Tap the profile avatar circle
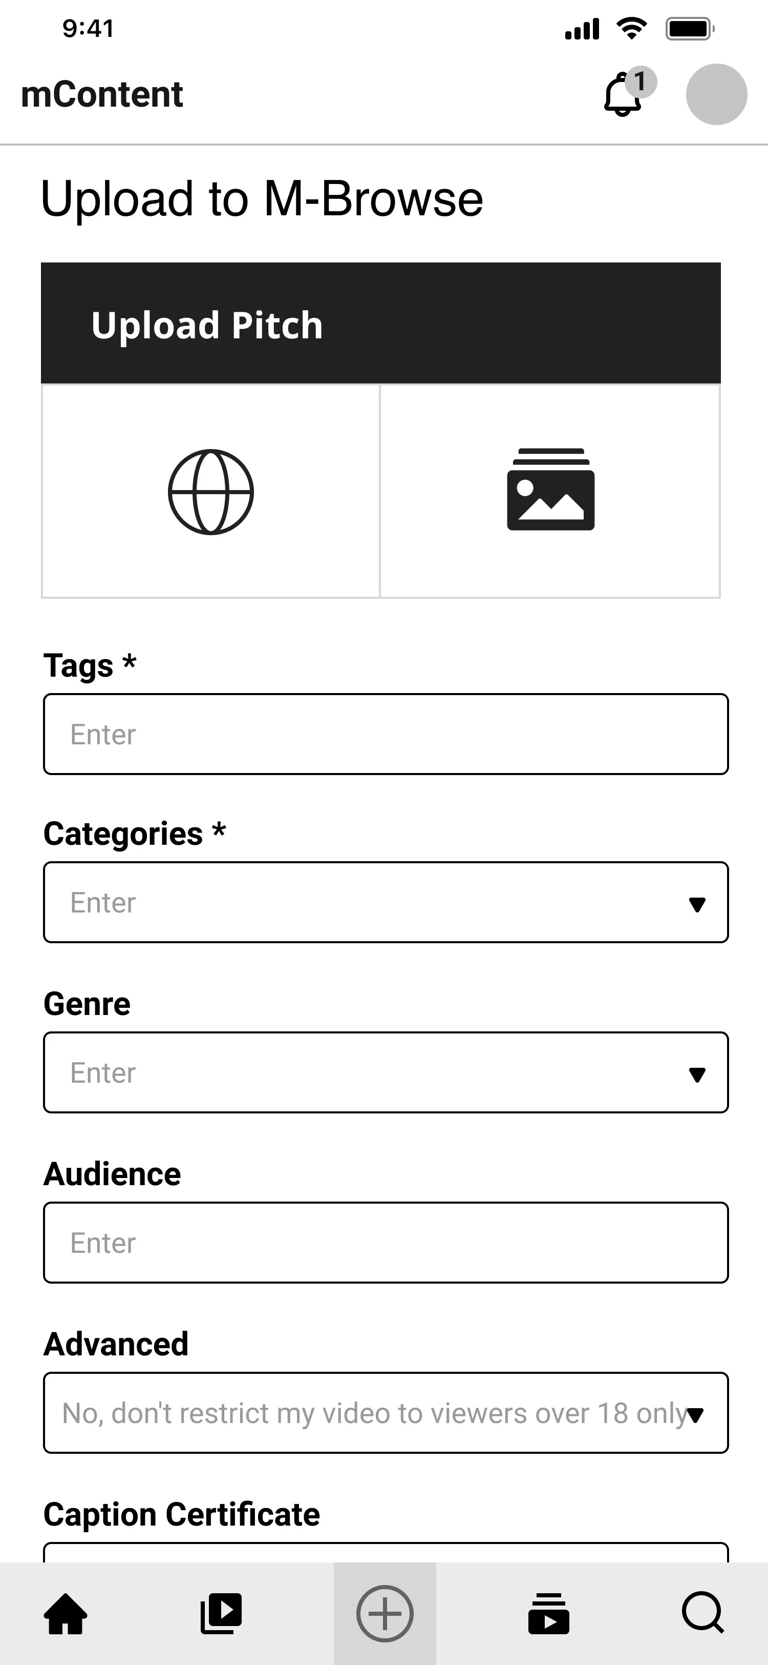768x1665 pixels. pos(716,94)
